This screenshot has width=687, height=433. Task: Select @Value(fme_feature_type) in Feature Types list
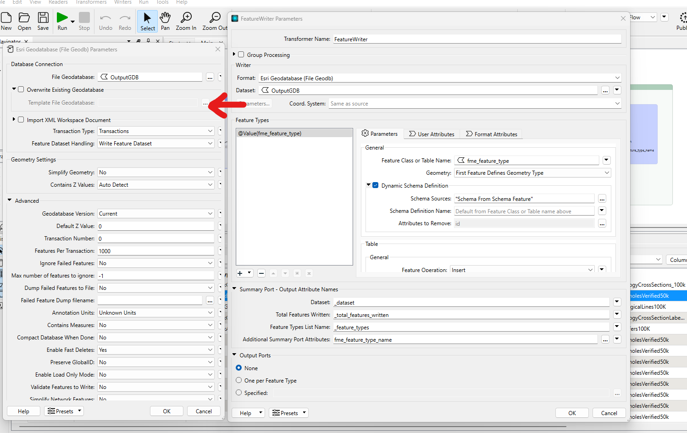click(x=294, y=133)
